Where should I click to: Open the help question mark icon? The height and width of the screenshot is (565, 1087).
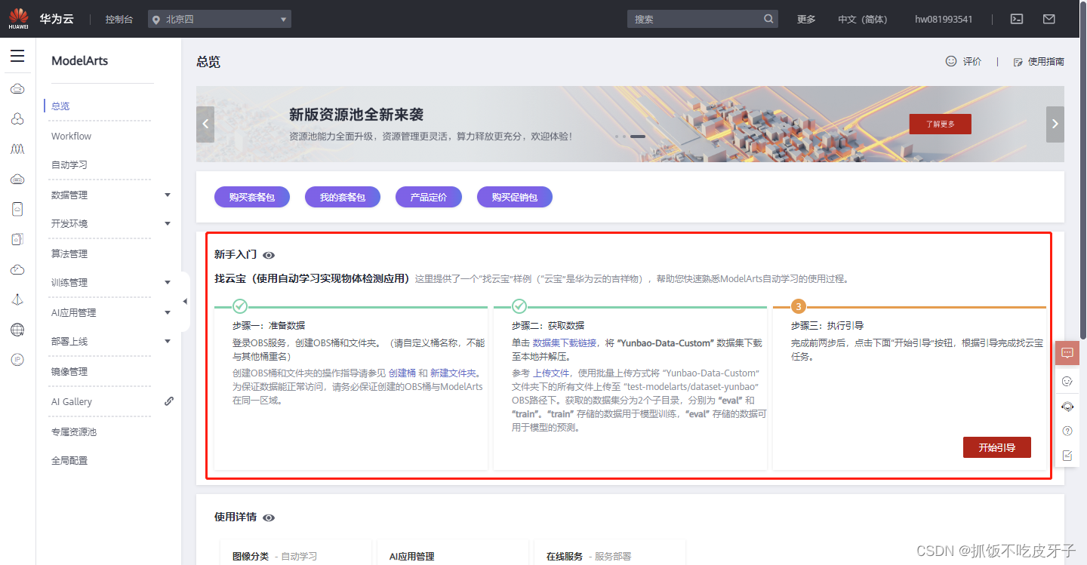pyautogui.click(x=1067, y=431)
